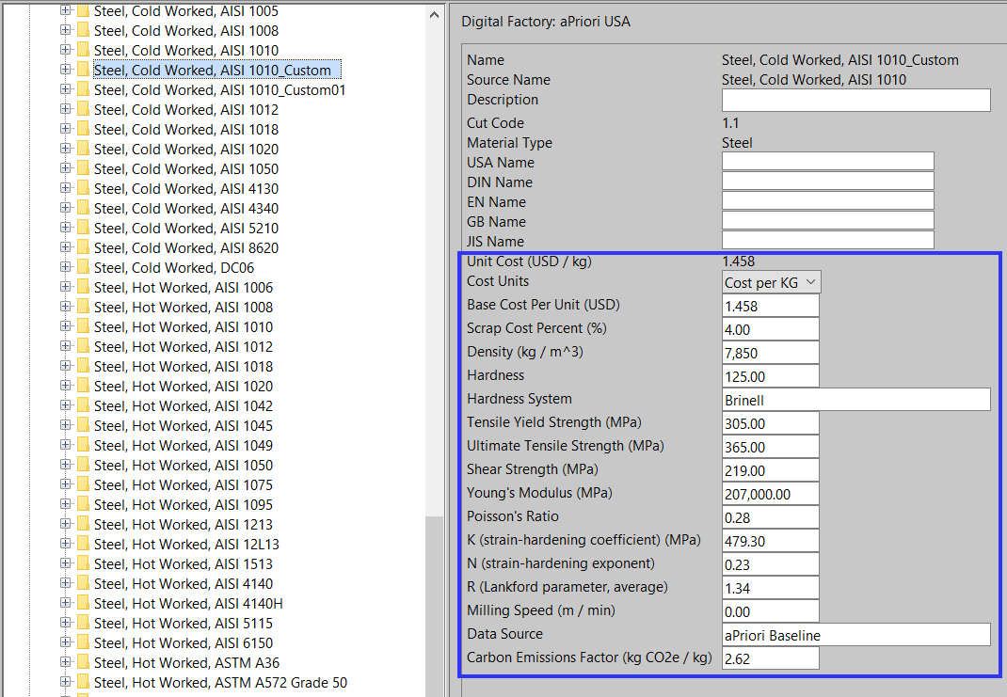This screenshot has width=1007, height=697.
Task: Click the Hardness System field showing Brinell
Action: point(856,400)
